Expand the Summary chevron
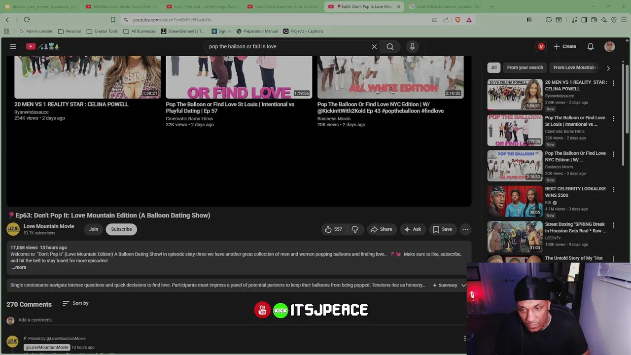Image resolution: width=631 pixels, height=355 pixels. [x=463, y=285]
